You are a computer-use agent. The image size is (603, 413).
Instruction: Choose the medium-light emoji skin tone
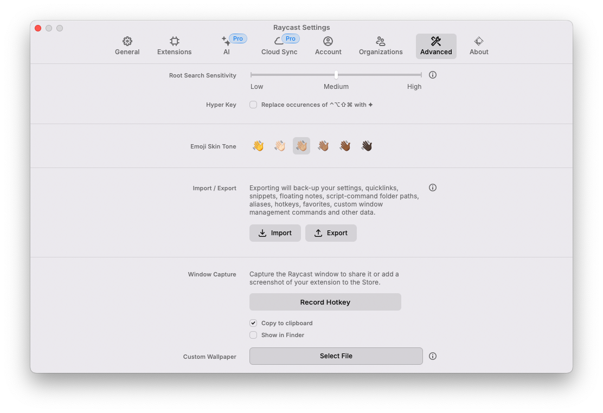tap(301, 146)
